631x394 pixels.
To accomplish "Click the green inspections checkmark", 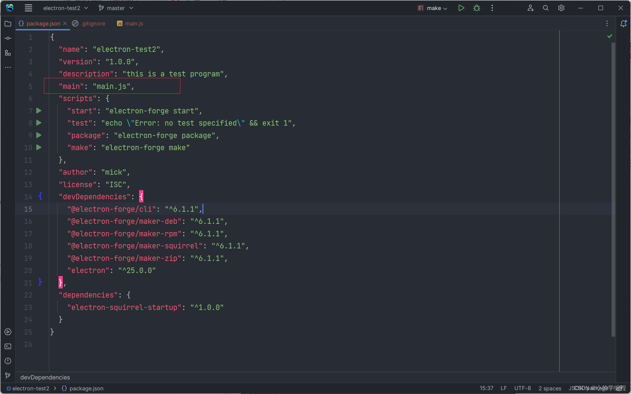I will pyautogui.click(x=610, y=36).
